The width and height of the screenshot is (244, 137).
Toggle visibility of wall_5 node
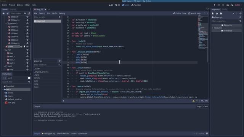coord(27,56)
